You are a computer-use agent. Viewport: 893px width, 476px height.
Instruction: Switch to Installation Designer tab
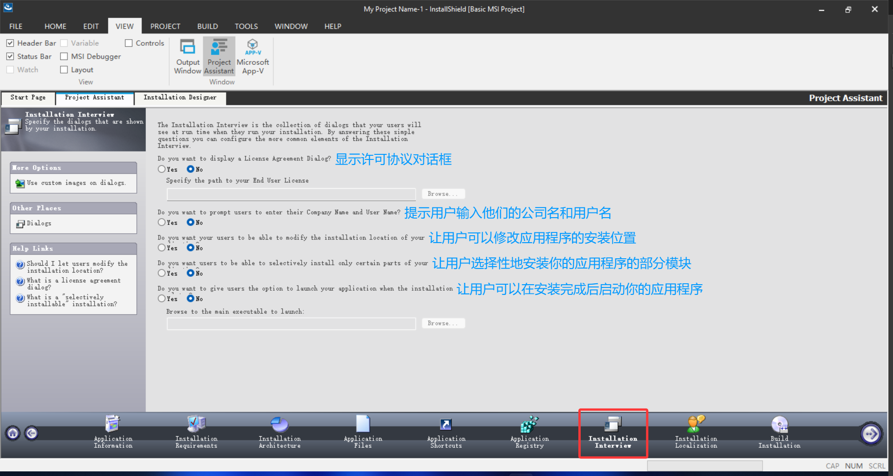tap(180, 98)
